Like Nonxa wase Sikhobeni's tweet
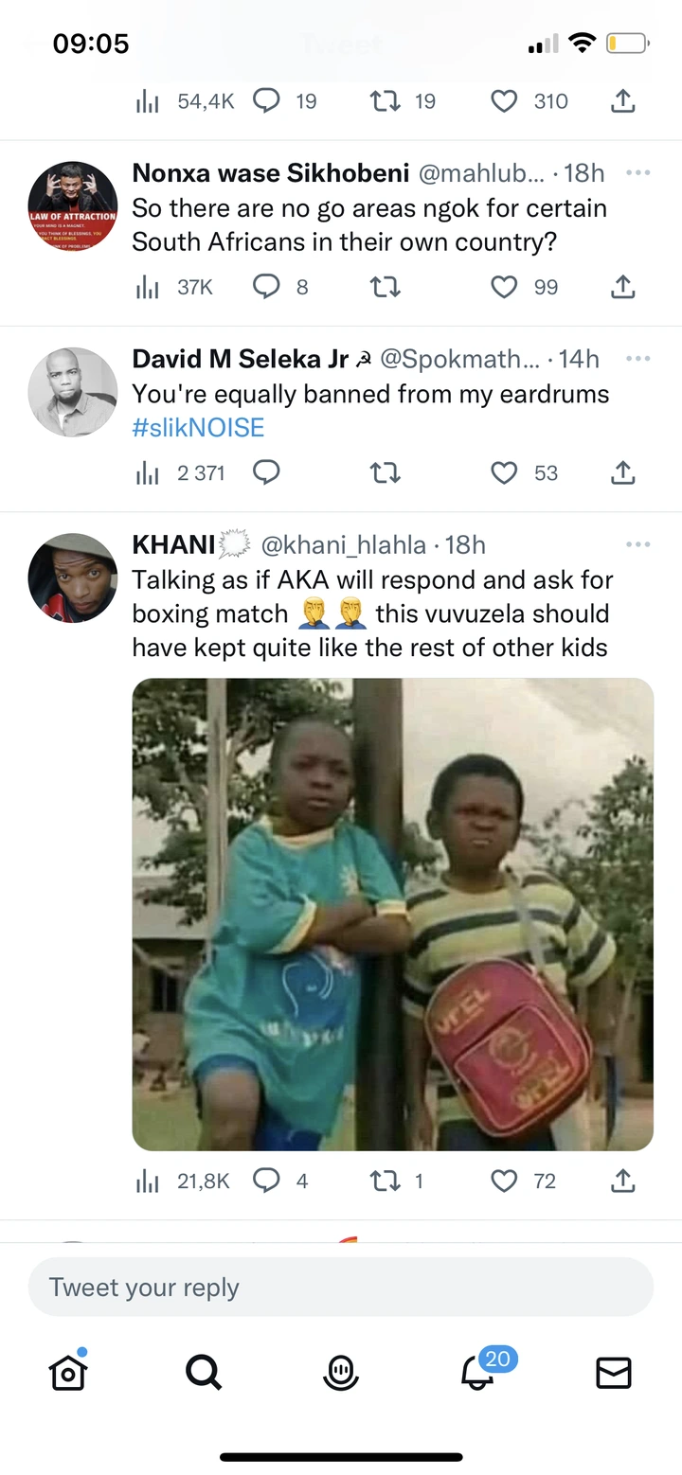This screenshot has width=682, height=1475. tap(504, 287)
